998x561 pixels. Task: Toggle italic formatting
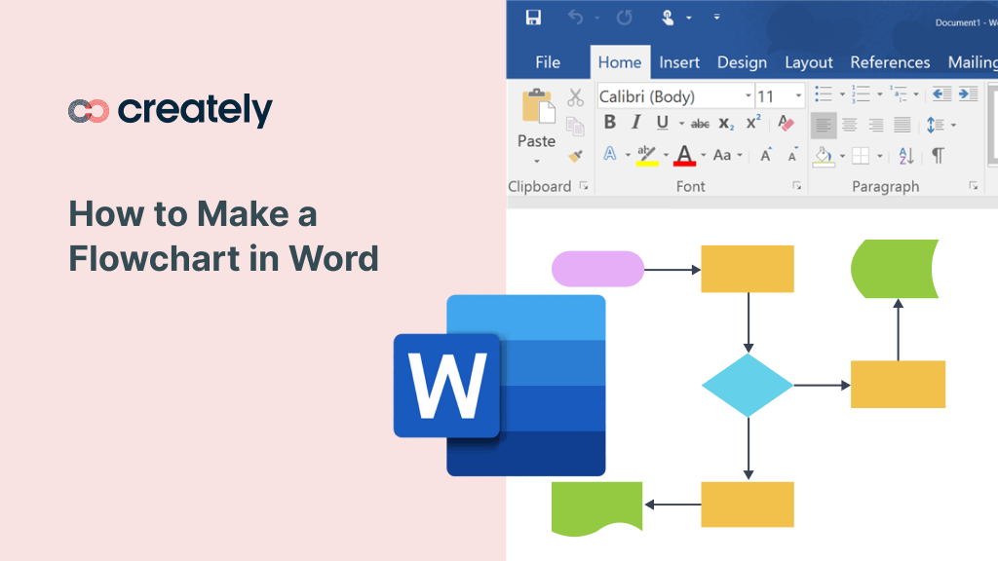pyautogui.click(x=635, y=122)
